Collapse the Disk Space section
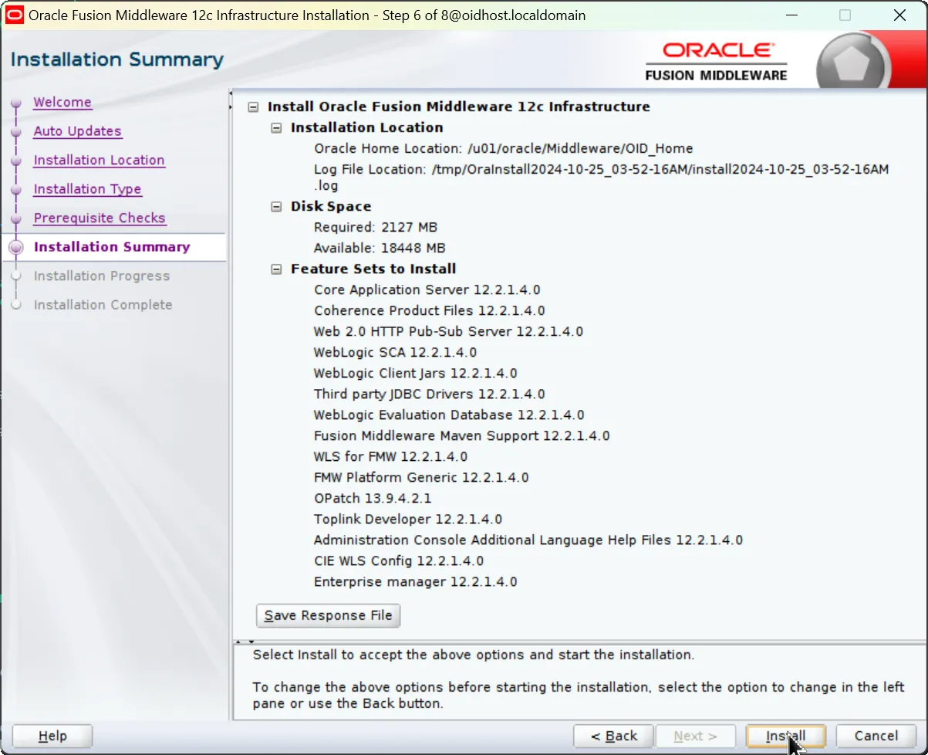This screenshot has width=928, height=755. 277,207
